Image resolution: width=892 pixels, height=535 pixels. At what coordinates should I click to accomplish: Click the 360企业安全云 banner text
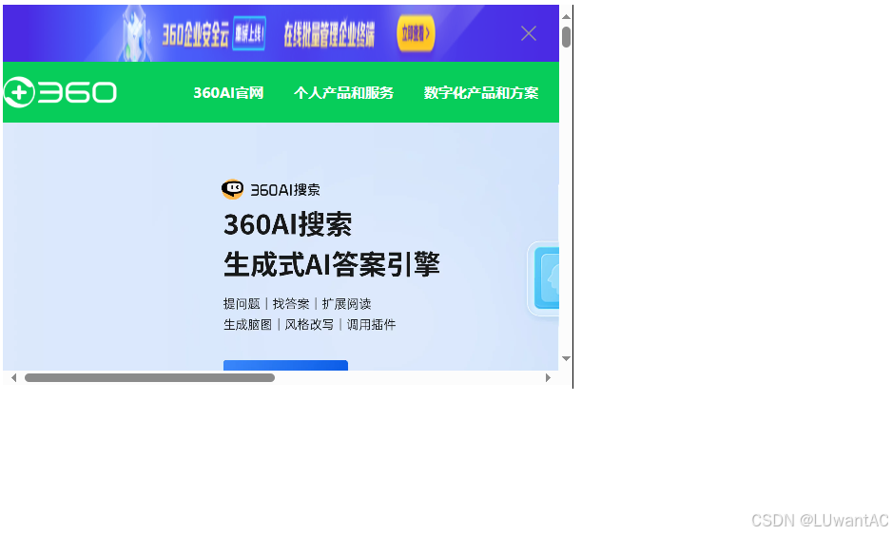pos(196,34)
